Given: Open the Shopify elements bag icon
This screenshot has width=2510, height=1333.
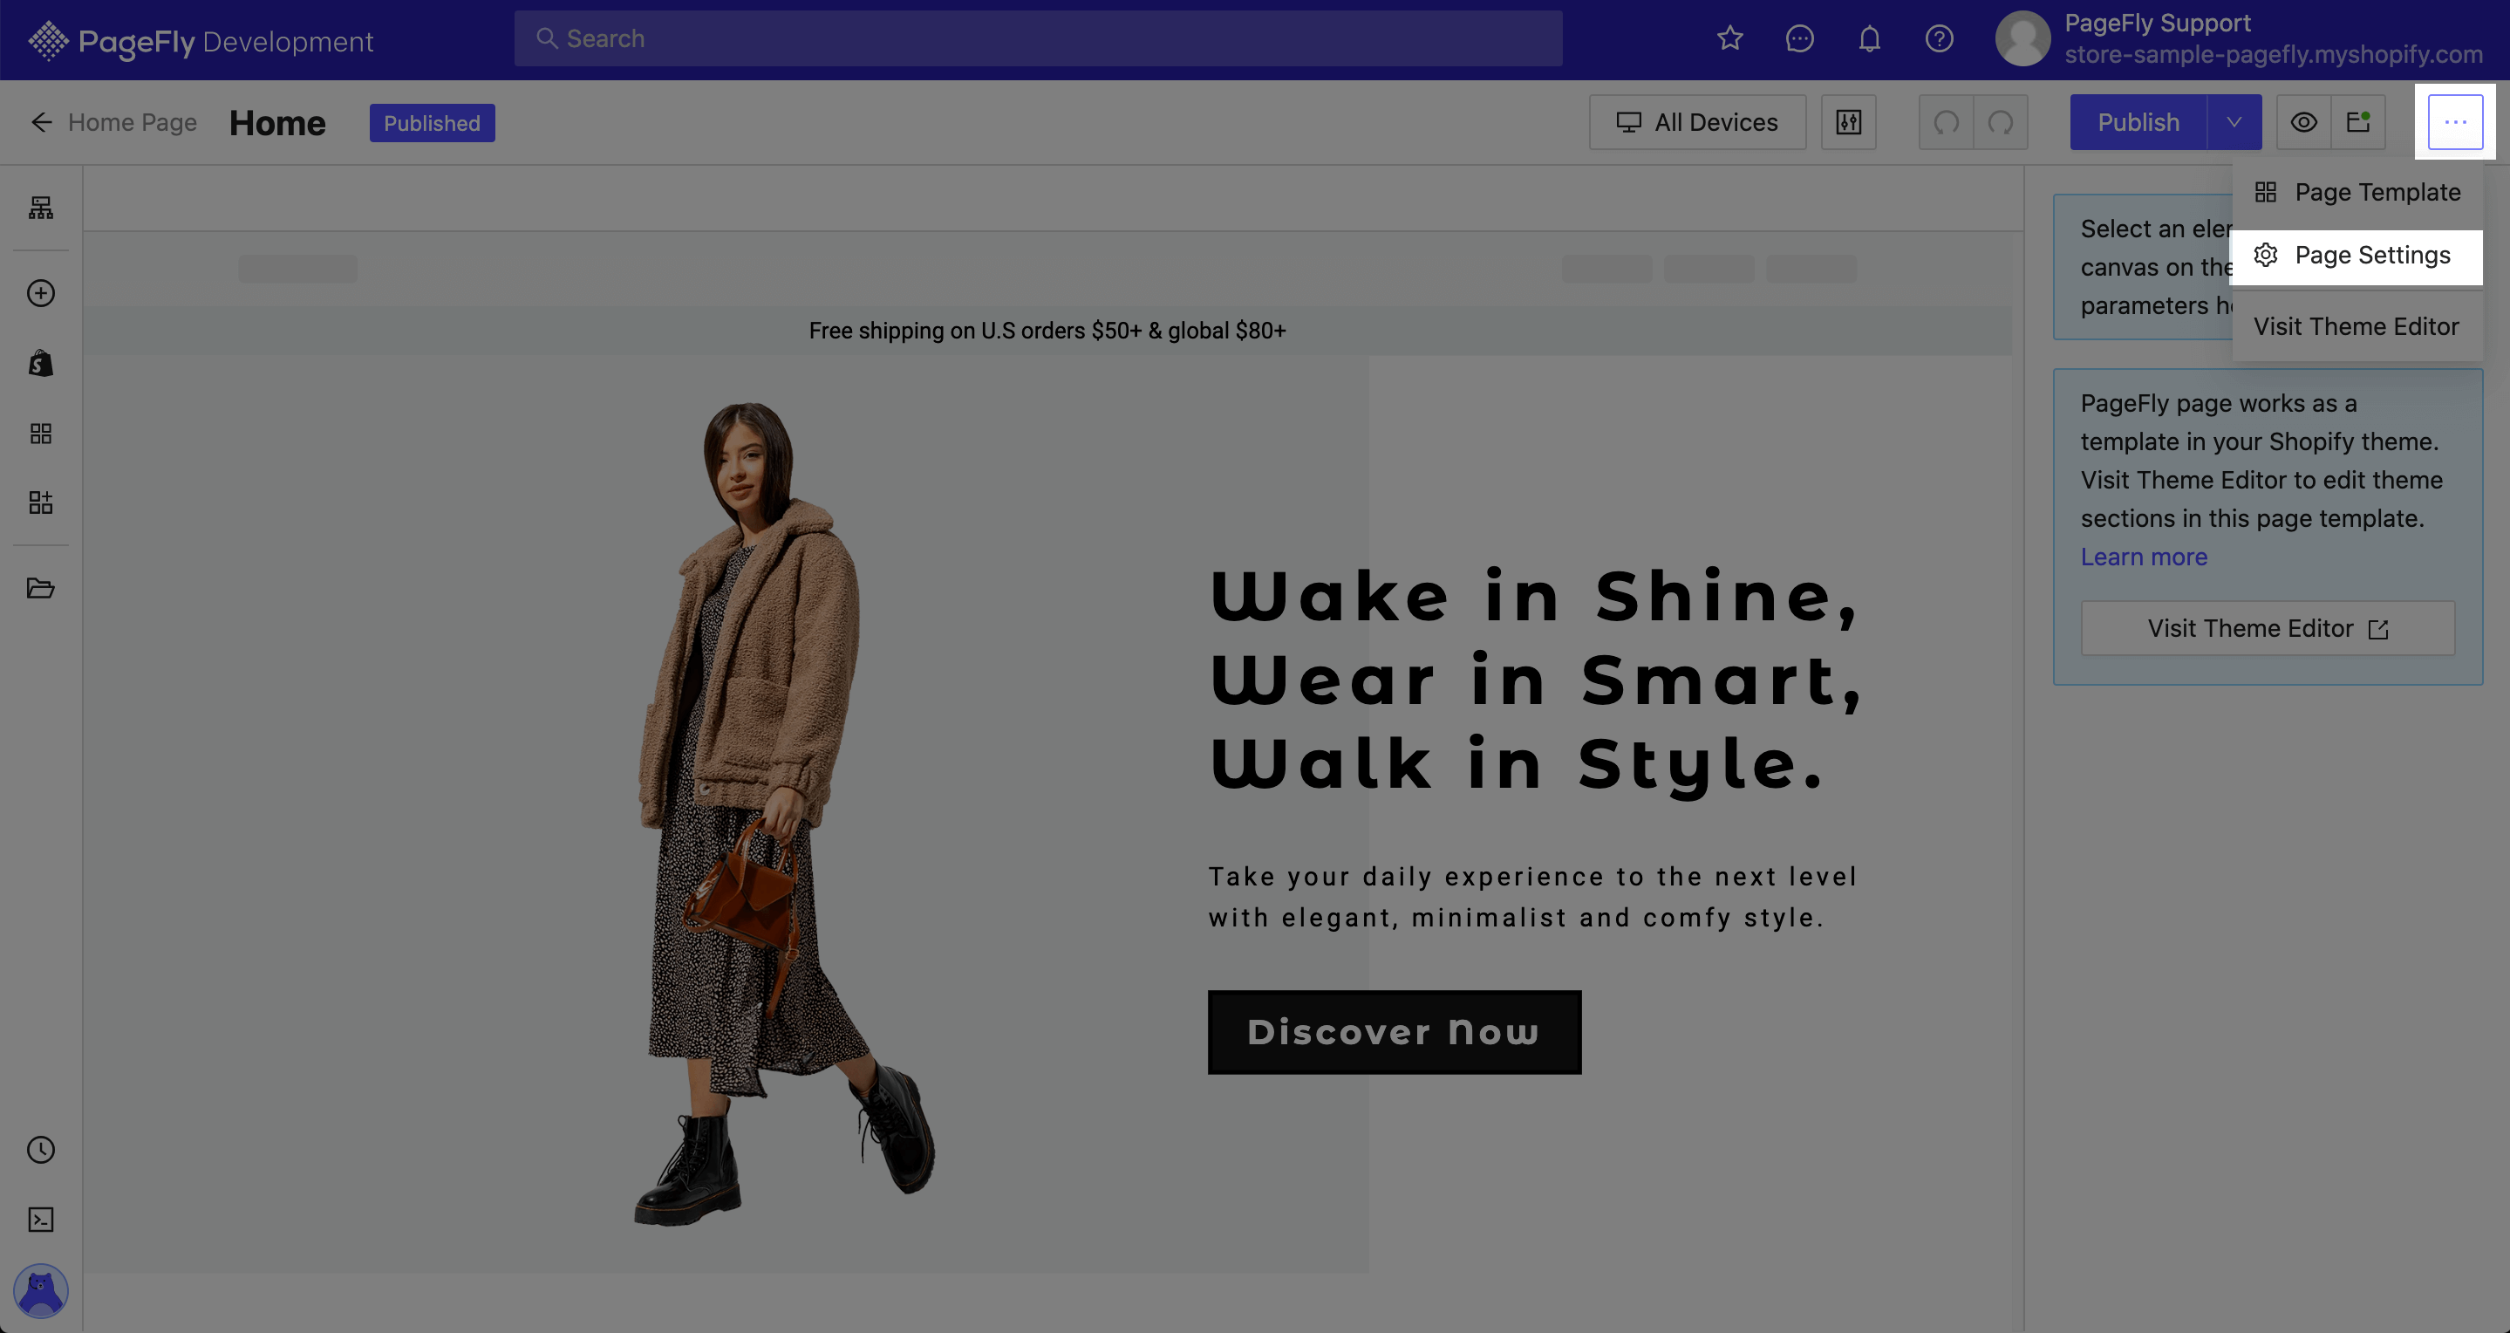Looking at the screenshot, I should (41, 364).
